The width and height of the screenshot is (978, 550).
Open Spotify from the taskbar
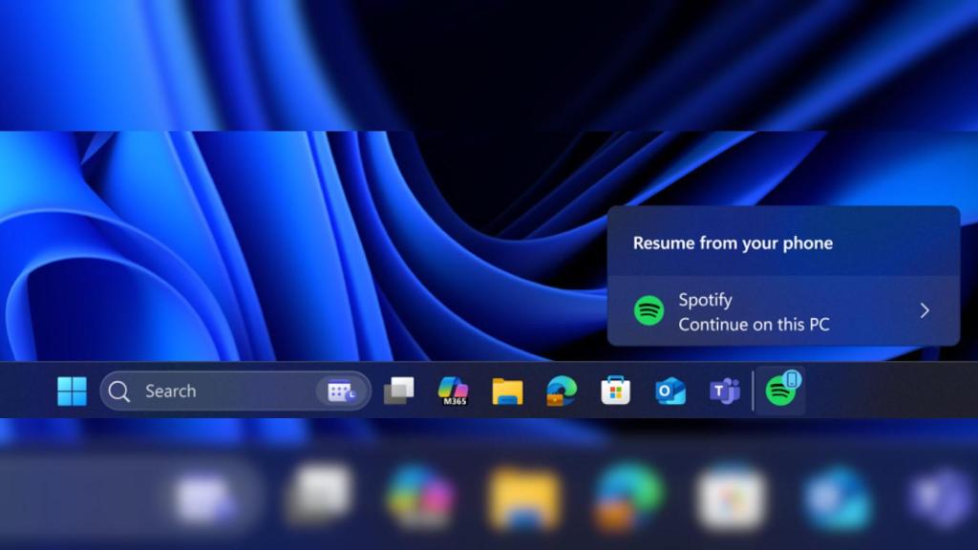(x=780, y=391)
